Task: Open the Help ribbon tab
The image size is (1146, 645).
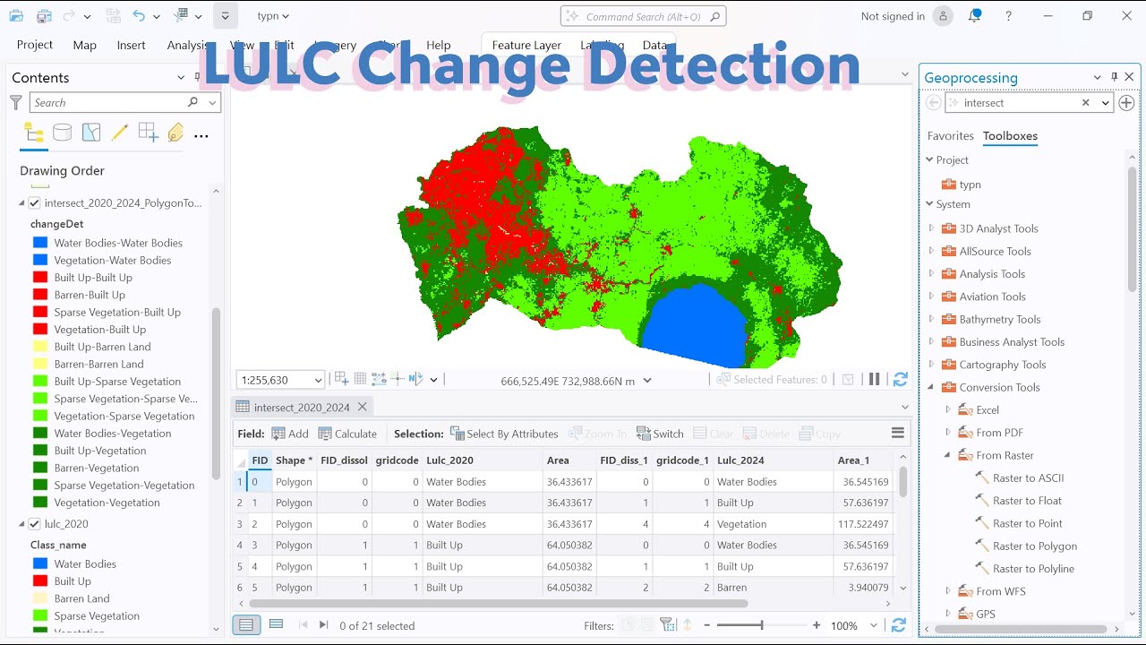Action: coord(439,45)
